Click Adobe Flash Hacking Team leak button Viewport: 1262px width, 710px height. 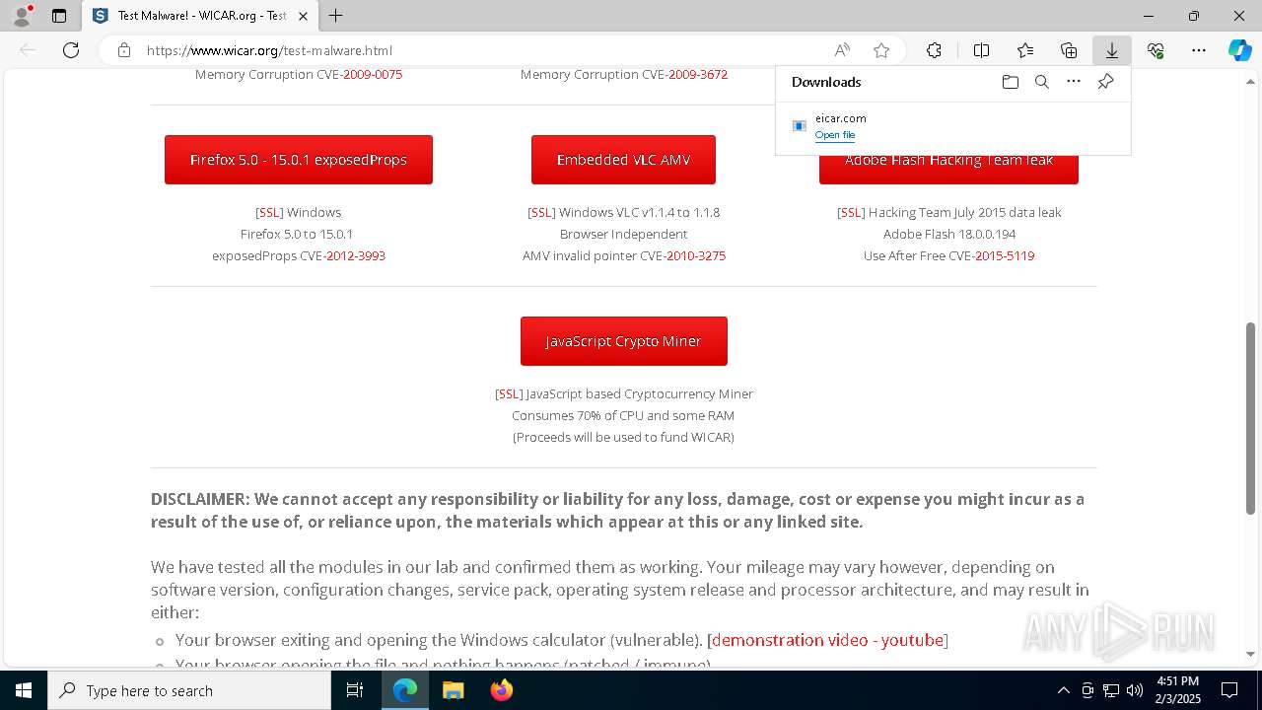coord(948,169)
